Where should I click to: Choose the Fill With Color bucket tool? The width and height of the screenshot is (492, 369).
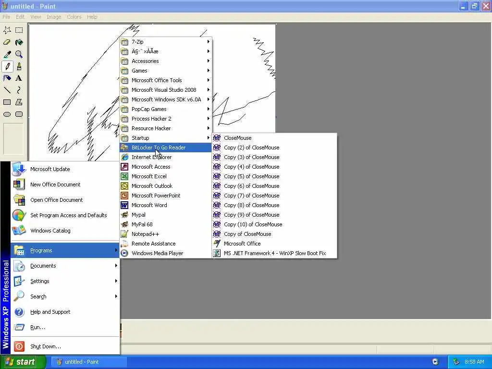click(x=19, y=42)
